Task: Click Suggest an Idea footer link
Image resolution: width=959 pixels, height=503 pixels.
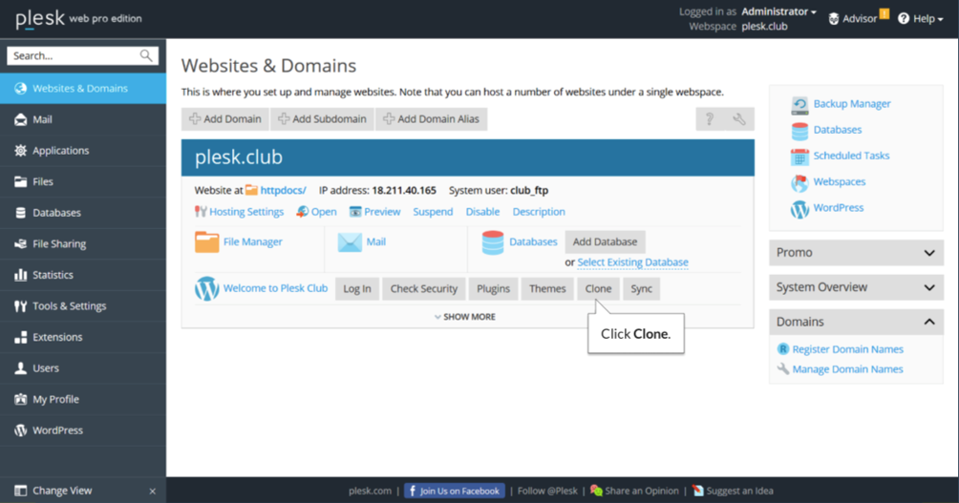Action: click(x=739, y=491)
